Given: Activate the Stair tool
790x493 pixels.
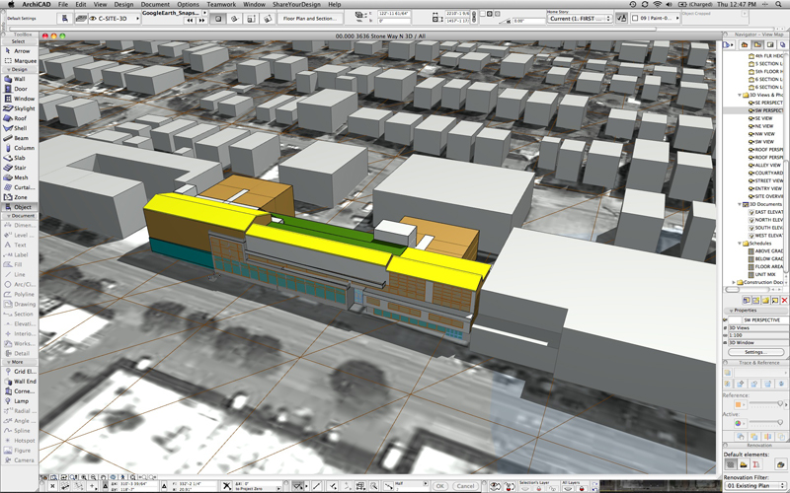Looking at the screenshot, I should click(19, 168).
